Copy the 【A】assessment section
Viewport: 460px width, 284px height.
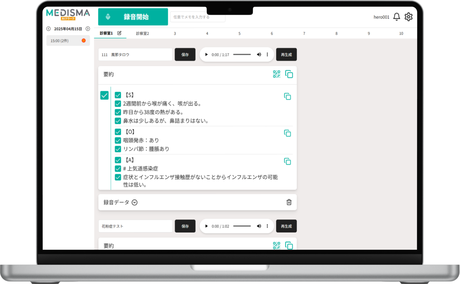click(x=287, y=161)
